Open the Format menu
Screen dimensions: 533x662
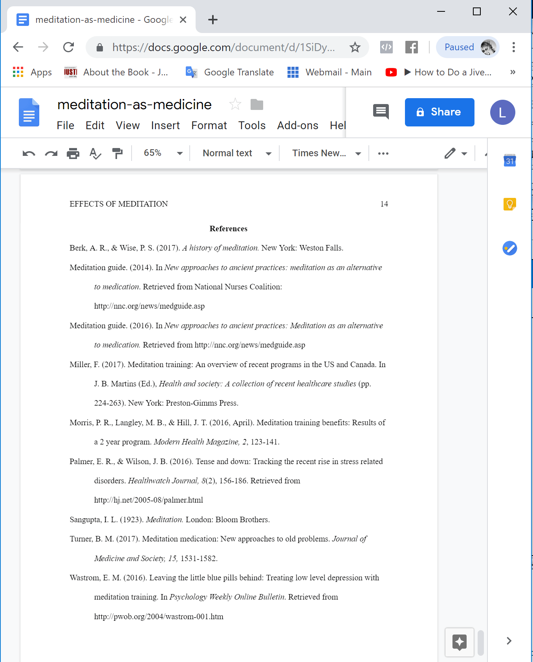[x=209, y=126]
